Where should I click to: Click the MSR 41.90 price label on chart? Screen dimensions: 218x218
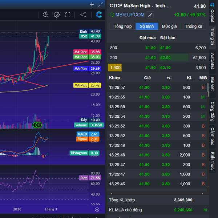[x=90, y=36]
